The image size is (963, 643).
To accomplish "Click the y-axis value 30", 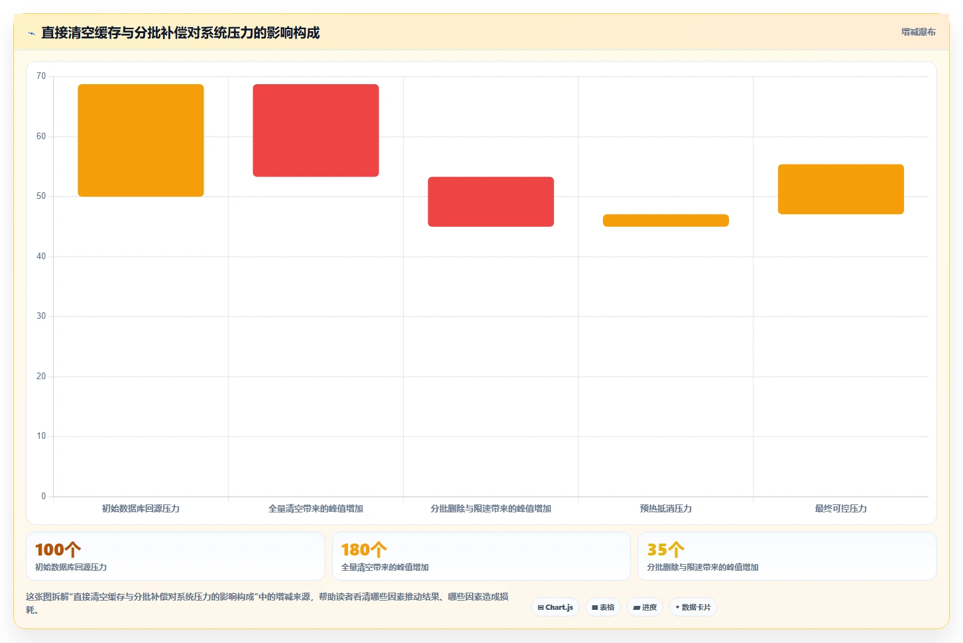I will [41, 316].
